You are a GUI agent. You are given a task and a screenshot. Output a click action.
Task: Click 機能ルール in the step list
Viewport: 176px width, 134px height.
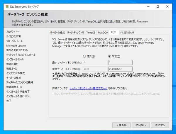12,69
